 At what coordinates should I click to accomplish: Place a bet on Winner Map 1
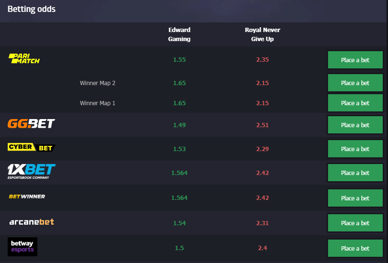[x=355, y=103]
